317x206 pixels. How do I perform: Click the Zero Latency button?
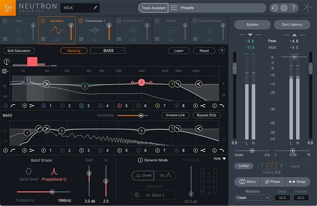(x=292, y=25)
